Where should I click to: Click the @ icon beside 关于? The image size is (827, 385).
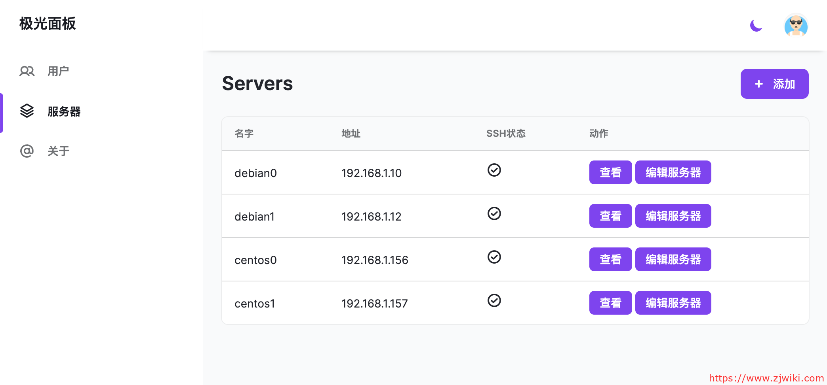coord(27,151)
